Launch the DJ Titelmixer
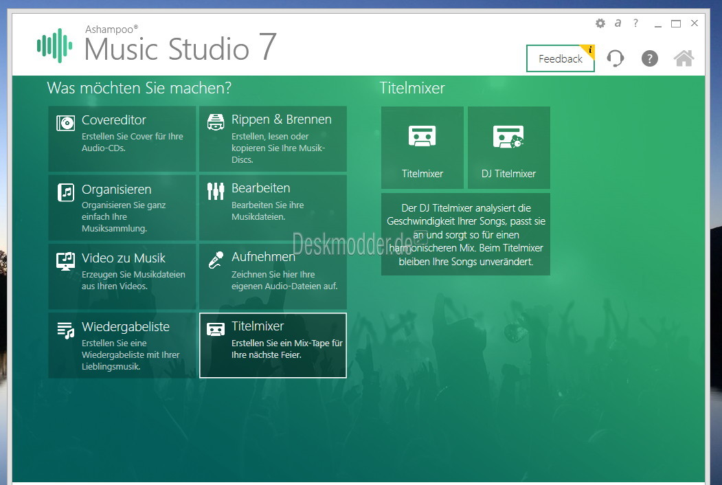The width and height of the screenshot is (722, 485). pos(509,148)
